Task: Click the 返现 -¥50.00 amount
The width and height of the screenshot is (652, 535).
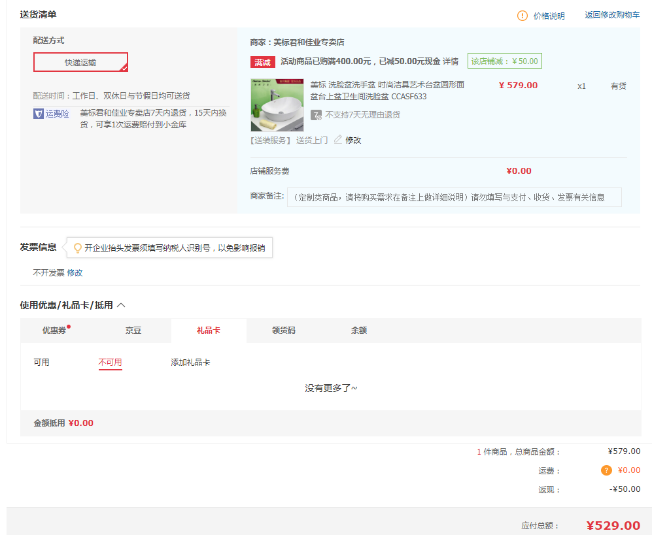Action: pyautogui.click(x=625, y=489)
